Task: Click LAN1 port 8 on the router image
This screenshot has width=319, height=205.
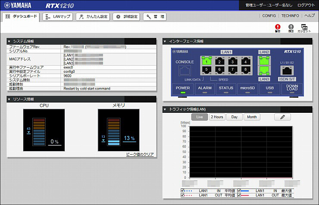Action: click(x=245, y=70)
